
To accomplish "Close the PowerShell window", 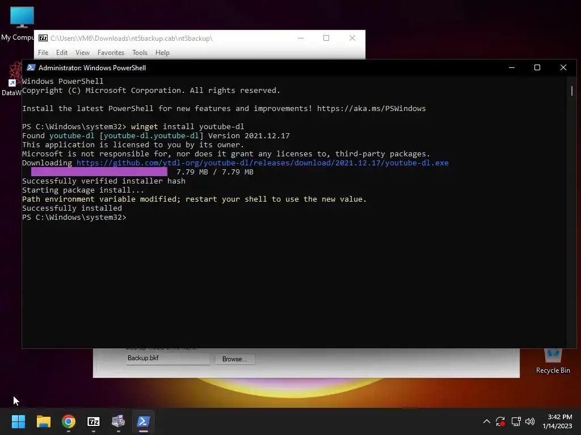I will point(563,68).
